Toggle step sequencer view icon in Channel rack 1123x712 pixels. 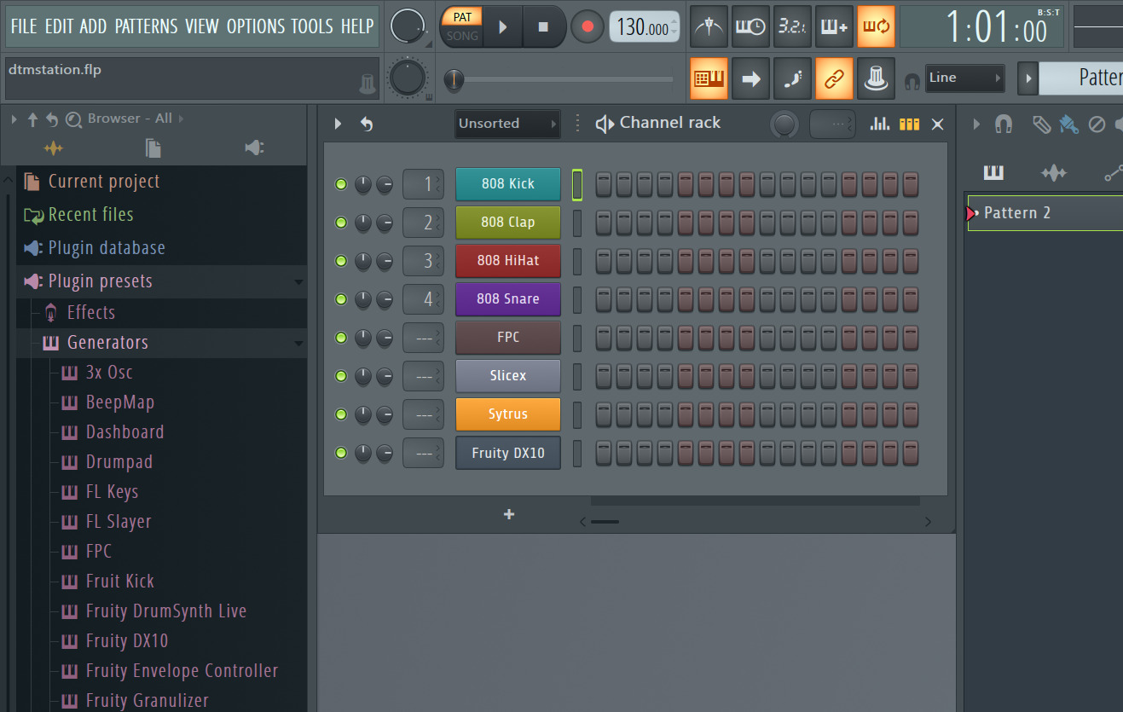pyautogui.click(x=909, y=124)
